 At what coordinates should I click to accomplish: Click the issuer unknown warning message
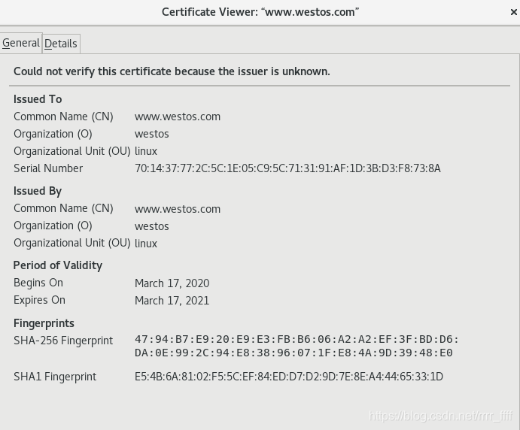coord(172,71)
